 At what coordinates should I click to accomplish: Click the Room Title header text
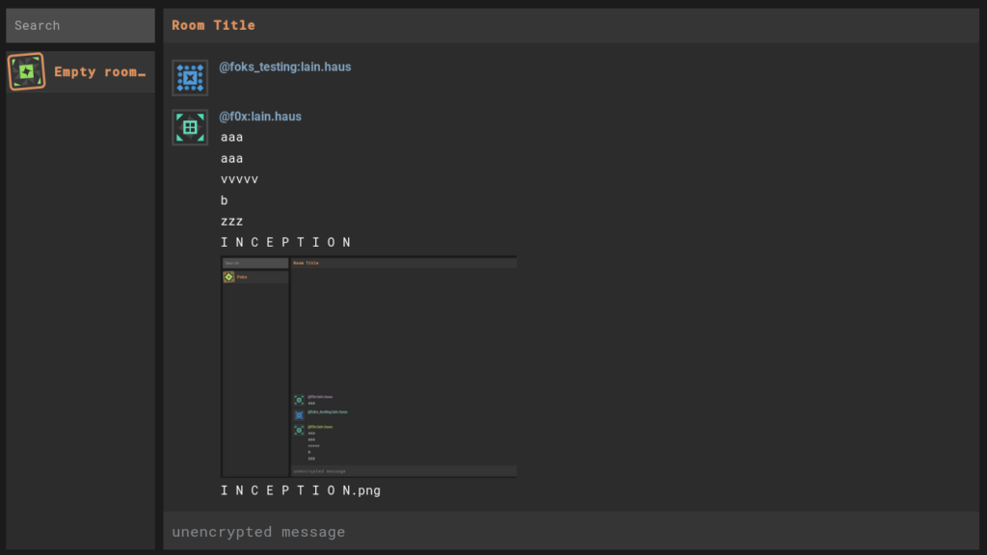213,25
